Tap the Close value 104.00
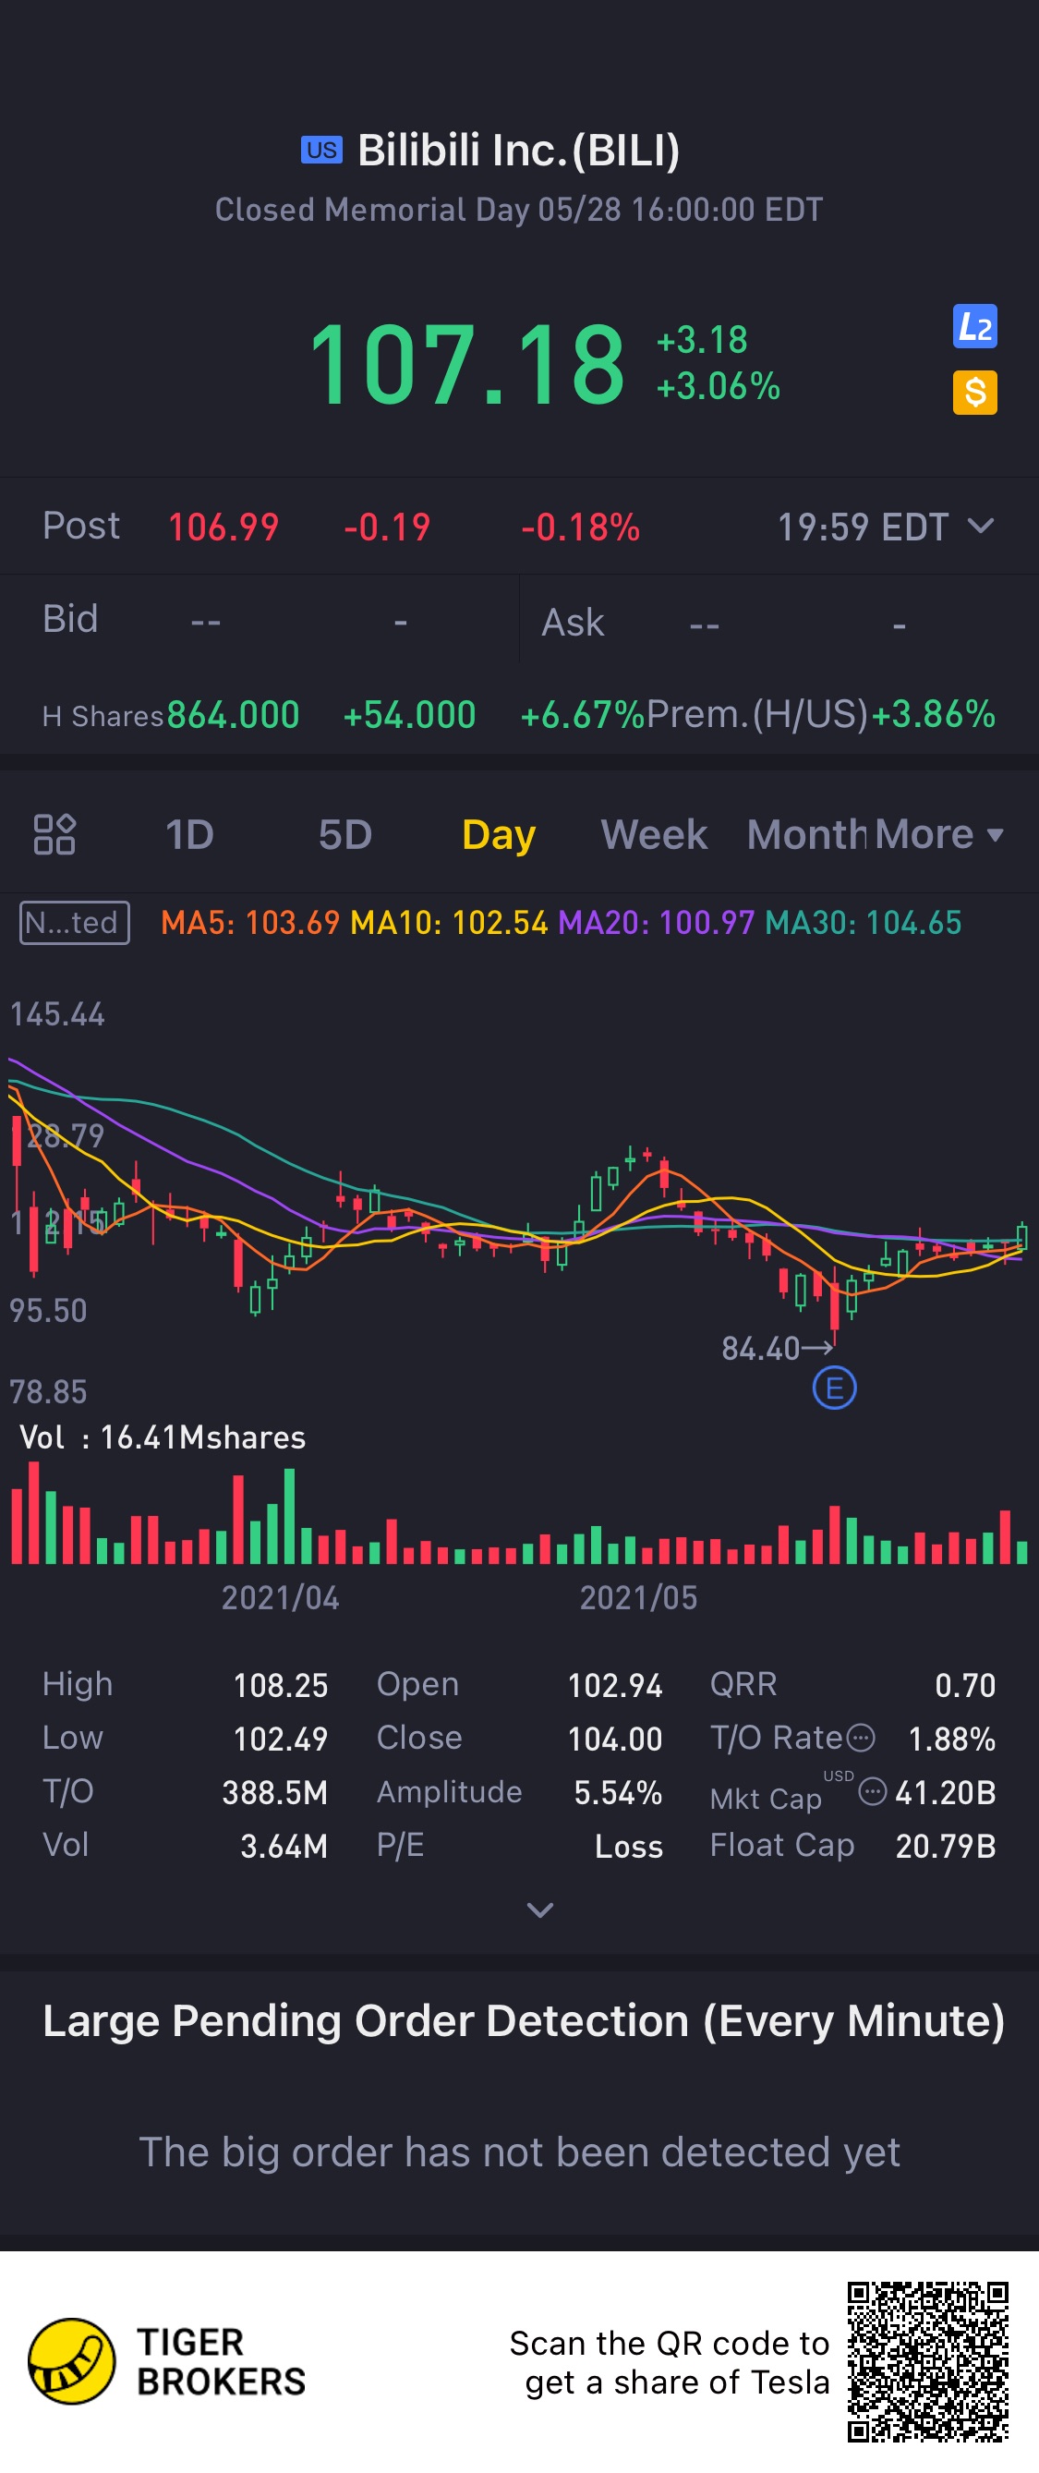This screenshot has height=2473, width=1039. click(x=615, y=1739)
